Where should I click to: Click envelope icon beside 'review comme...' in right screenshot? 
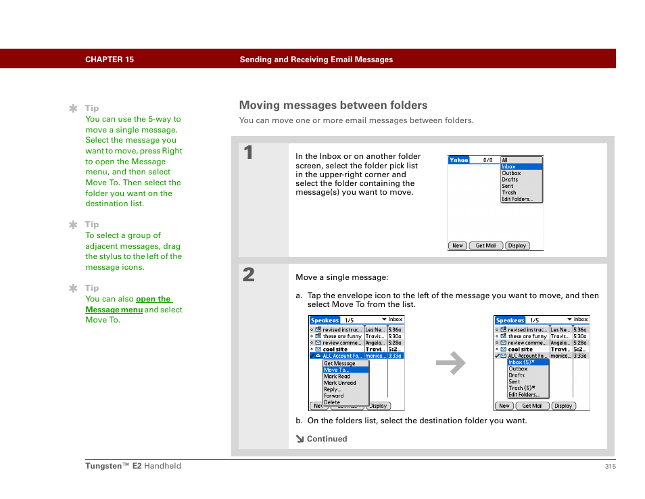pyautogui.click(x=504, y=343)
